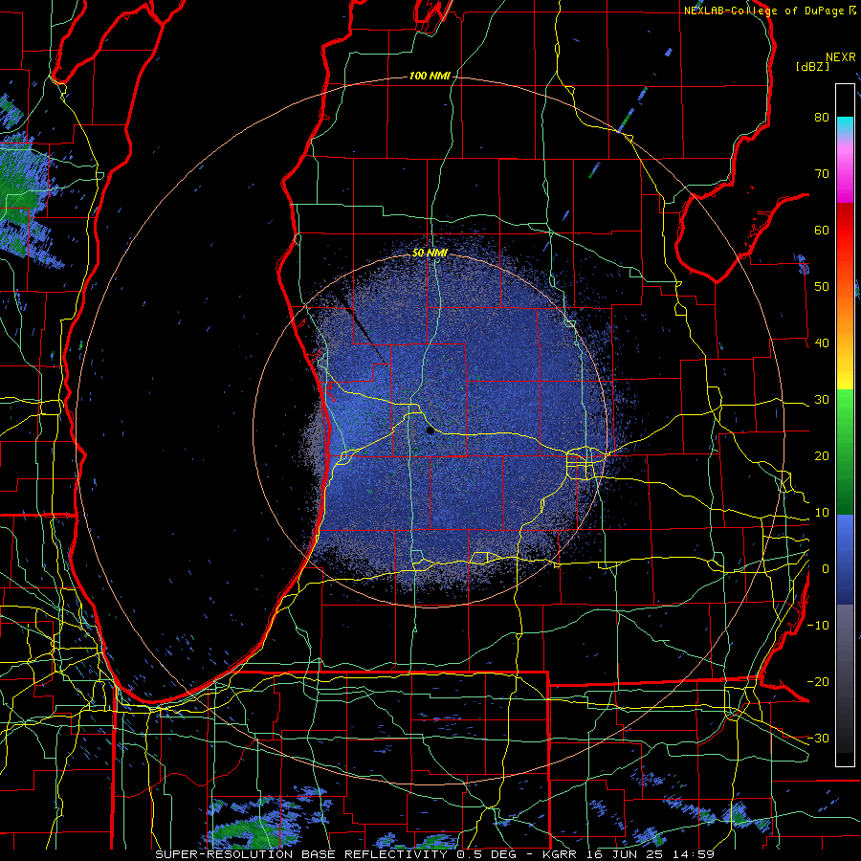Click the 10 dBZ legend label
The width and height of the screenshot is (861, 861).
coord(822,513)
